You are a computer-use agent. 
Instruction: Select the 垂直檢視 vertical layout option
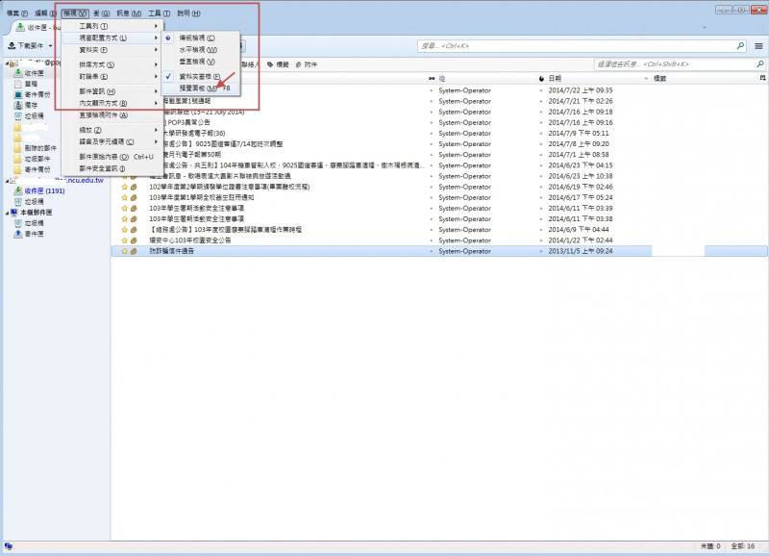(x=197, y=61)
